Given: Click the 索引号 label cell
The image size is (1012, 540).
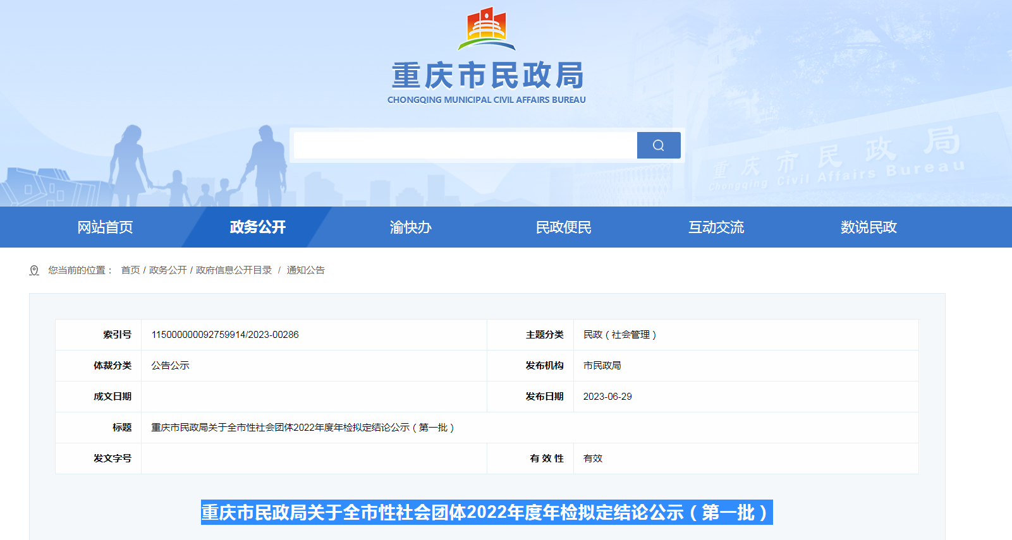Looking at the screenshot, I should point(98,335).
